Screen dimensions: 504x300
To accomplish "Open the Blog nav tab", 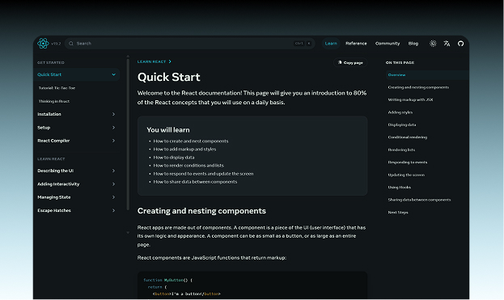I will pos(413,44).
